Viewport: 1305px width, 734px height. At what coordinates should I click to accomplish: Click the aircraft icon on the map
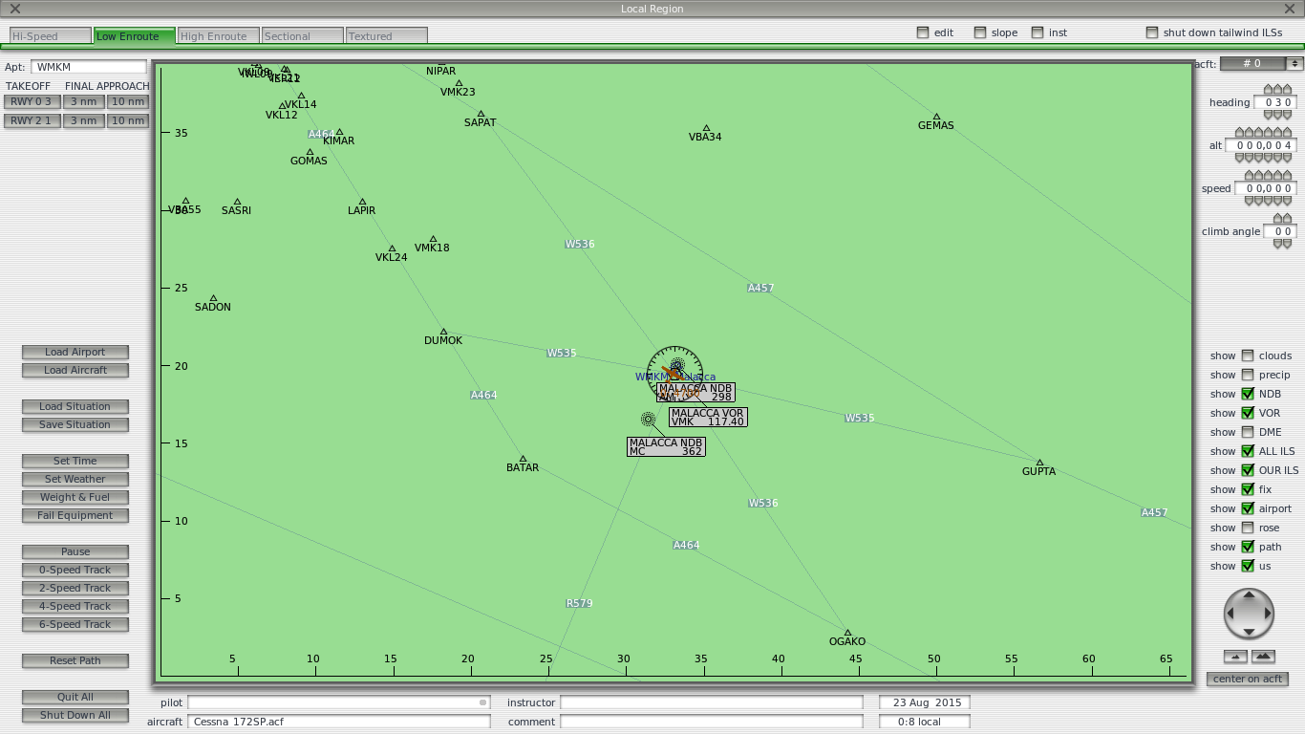click(672, 374)
